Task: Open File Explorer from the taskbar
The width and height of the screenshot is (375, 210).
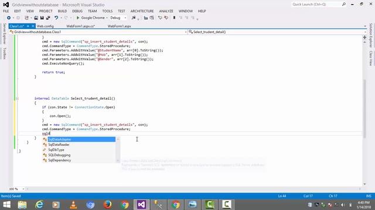Action: (x=22, y=205)
